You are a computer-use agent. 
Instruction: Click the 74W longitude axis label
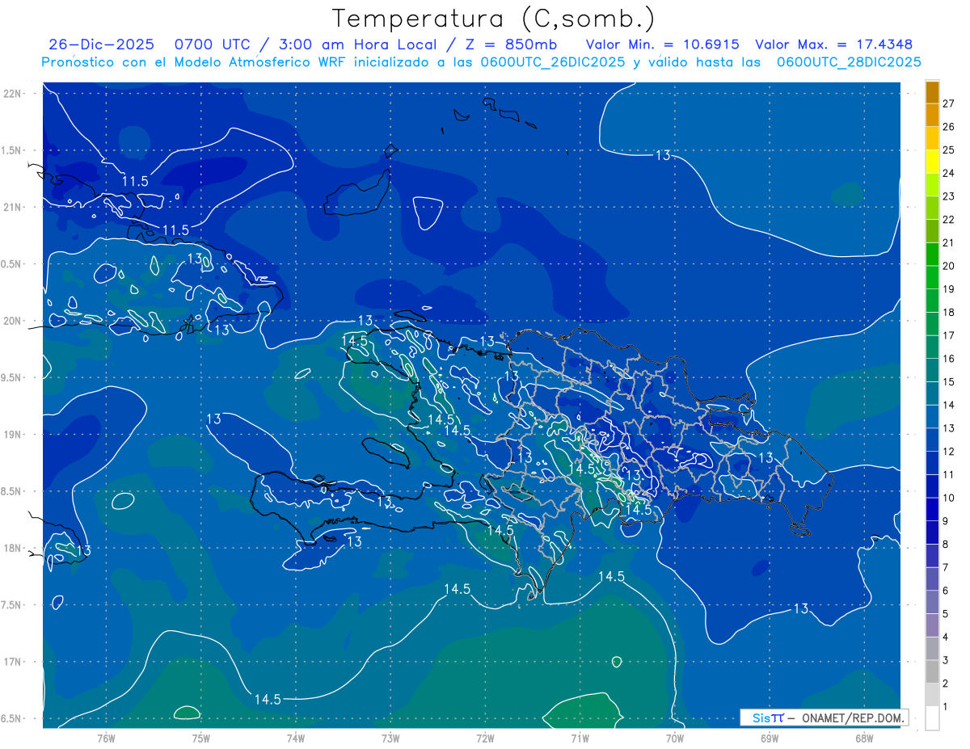(295, 738)
